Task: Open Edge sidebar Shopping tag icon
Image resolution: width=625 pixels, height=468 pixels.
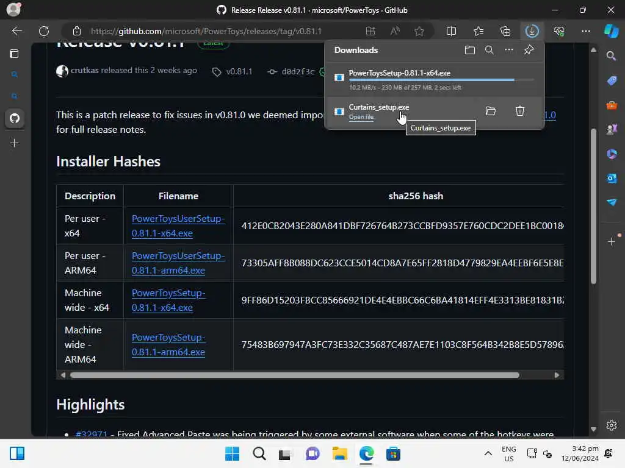Action: coord(612,81)
